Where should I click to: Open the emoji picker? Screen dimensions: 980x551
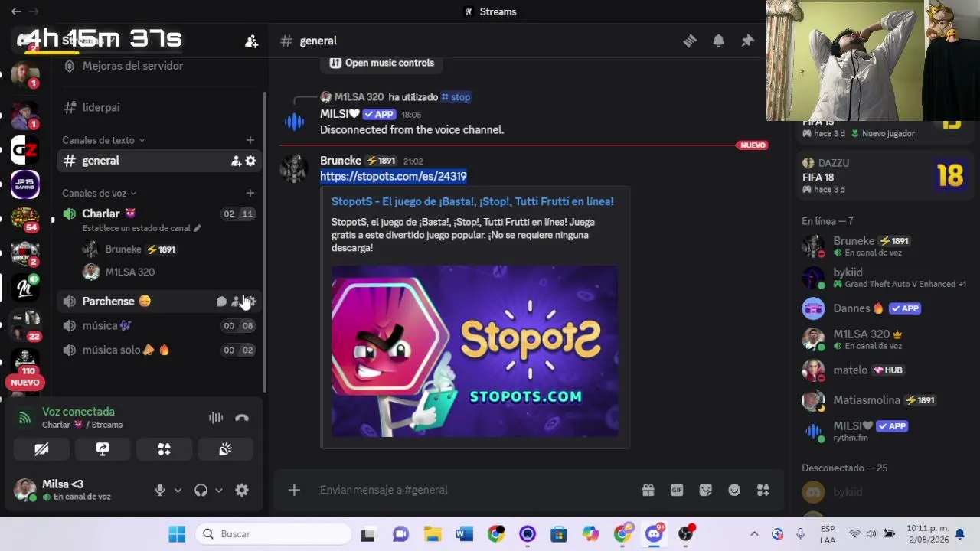click(x=734, y=490)
